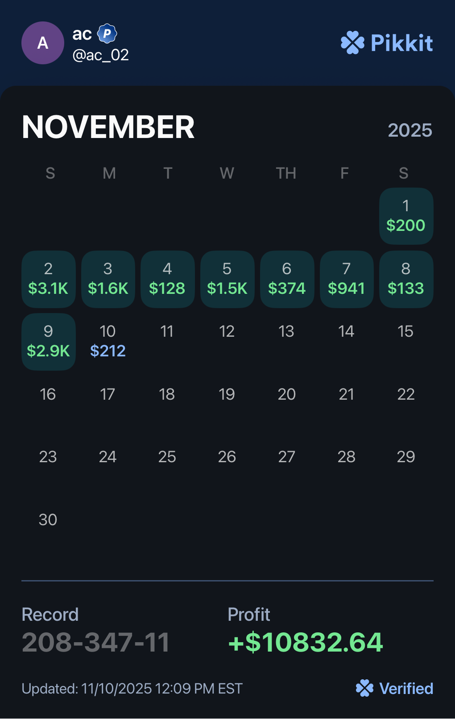The width and height of the screenshot is (455, 719).
Task: Click the 208-347-11 record value
Action: (96, 642)
